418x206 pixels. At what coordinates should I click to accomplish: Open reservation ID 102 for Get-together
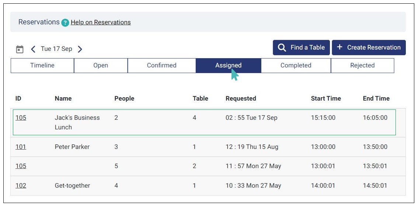[21, 186]
